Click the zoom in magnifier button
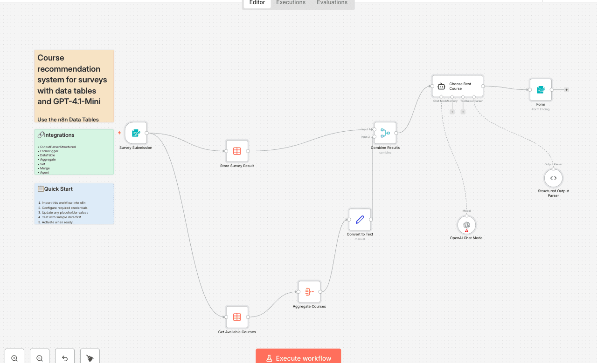 [14, 358]
